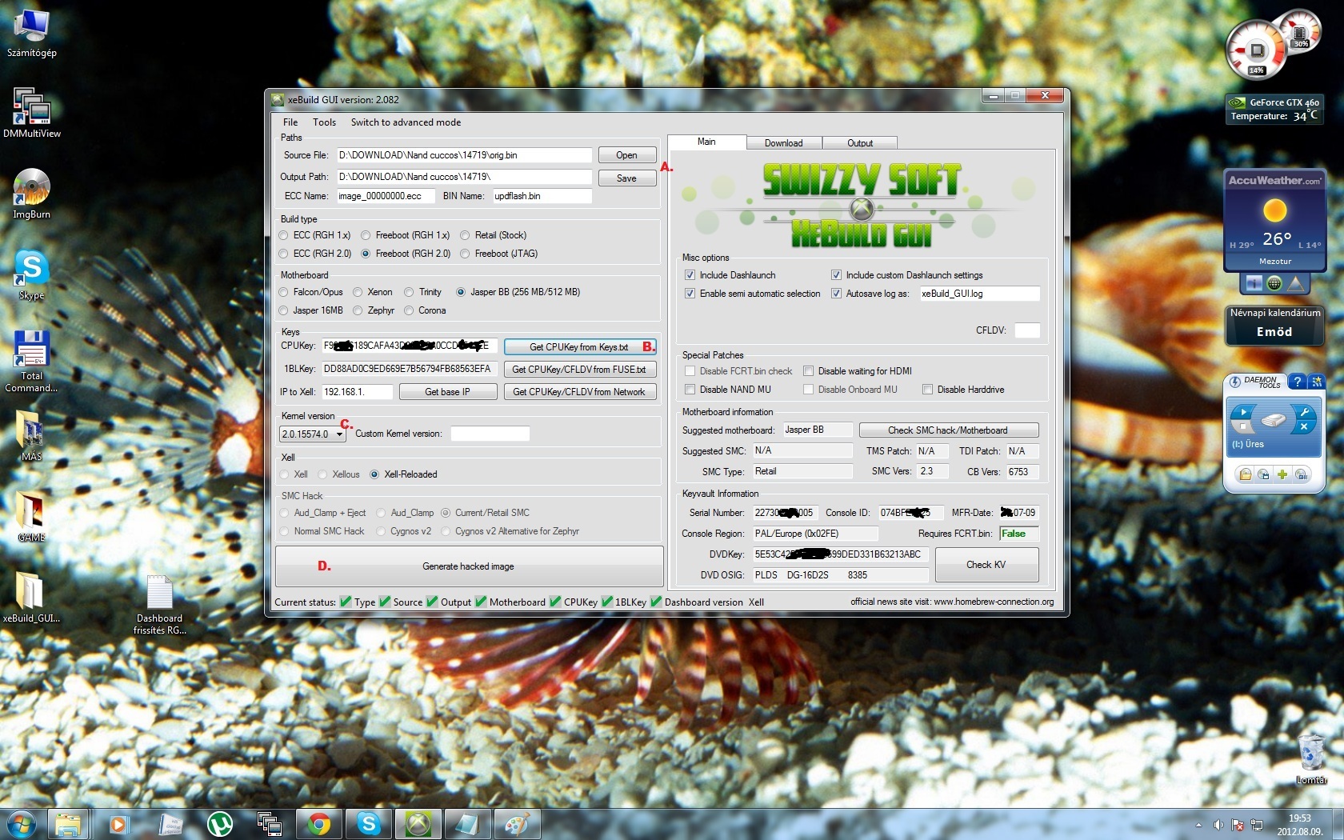Screen dimensions: 1344x840
Task: Open the Tools menu
Action: pos(324,122)
